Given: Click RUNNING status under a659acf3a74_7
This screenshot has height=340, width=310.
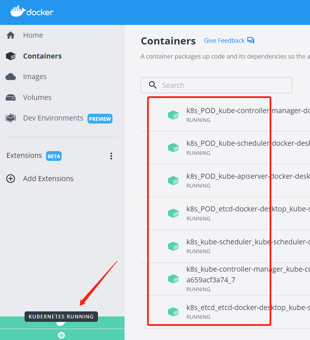Looking at the screenshot, I should pyautogui.click(x=198, y=290).
